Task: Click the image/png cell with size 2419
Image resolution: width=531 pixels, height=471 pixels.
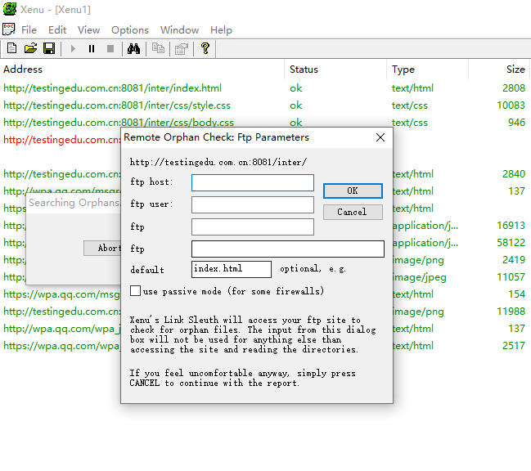Action: coord(419,260)
